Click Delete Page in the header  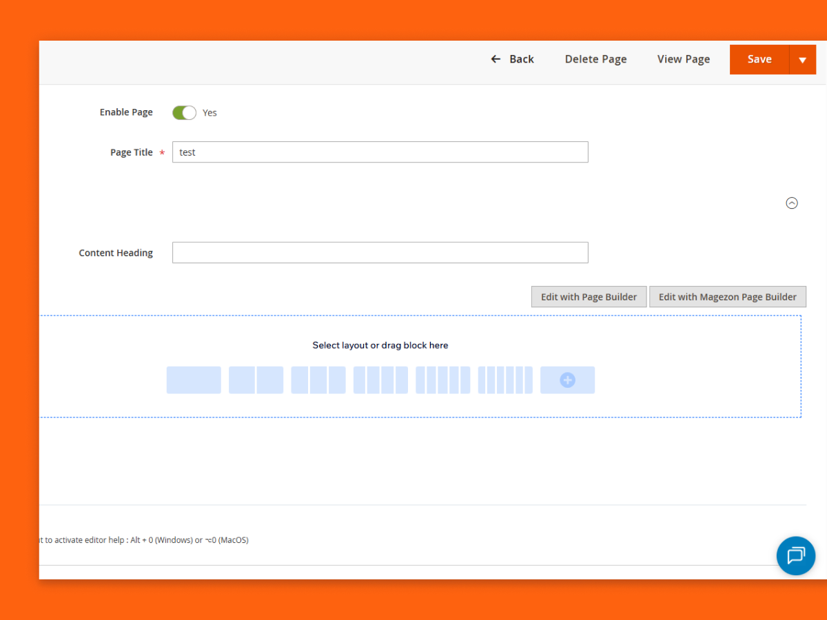595,59
